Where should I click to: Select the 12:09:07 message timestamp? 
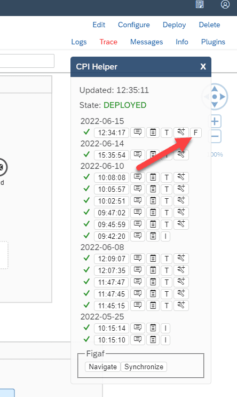112,259
